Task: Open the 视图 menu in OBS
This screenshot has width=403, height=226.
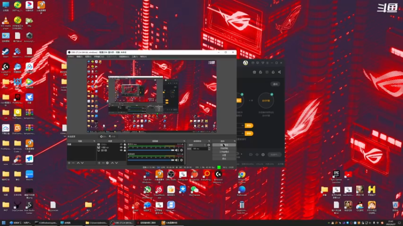Action: pyautogui.click(x=88, y=57)
